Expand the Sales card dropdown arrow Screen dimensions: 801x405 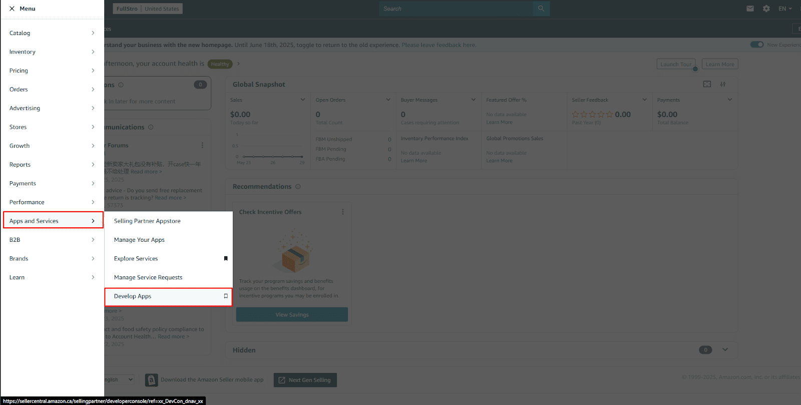[303, 100]
